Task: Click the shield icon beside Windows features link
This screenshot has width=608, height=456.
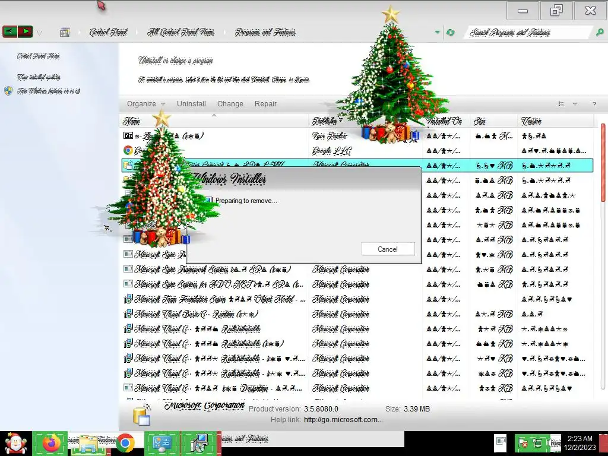Action: pyautogui.click(x=8, y=91)
